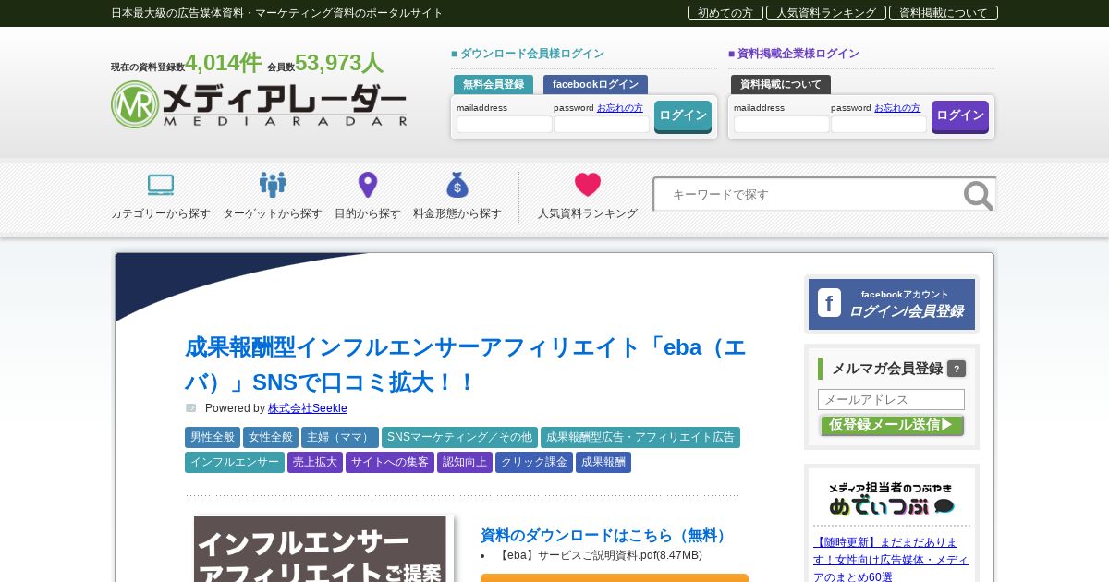
Task: Click the magnifying glass search icon
Action: 978,195
